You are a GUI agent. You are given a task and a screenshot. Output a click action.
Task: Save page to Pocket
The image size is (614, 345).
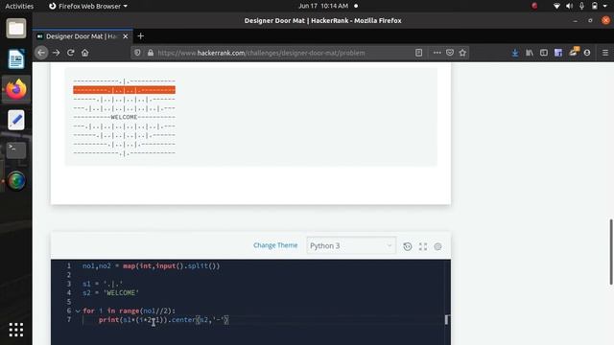(x=450, y=53)
